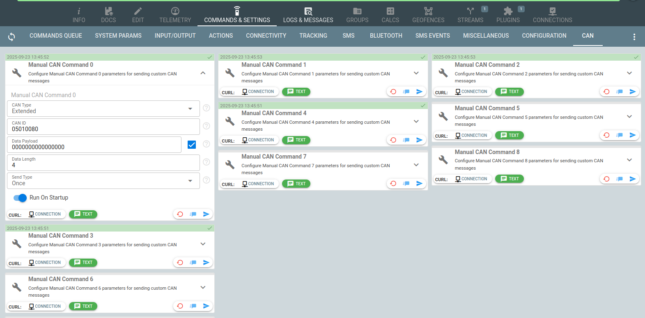
Task: Click the send arrow for Manual CAN Command 1
Action: coord(419,92)
